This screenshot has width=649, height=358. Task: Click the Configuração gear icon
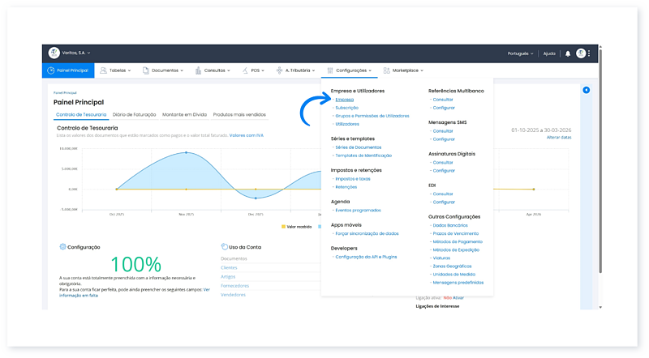[x=62, y=247]
